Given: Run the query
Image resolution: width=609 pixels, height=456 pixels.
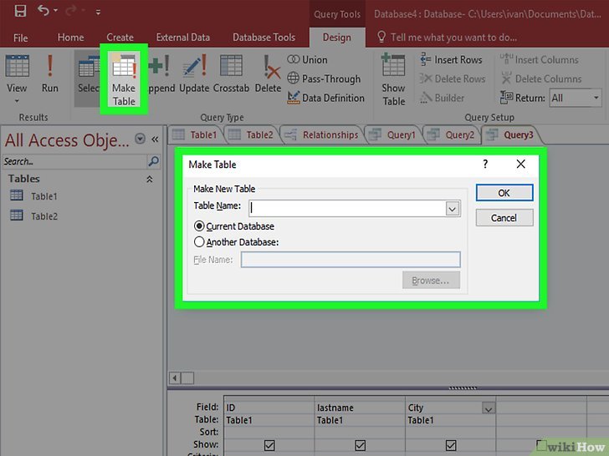Looking at the screenshot, I should pos(49,73).
